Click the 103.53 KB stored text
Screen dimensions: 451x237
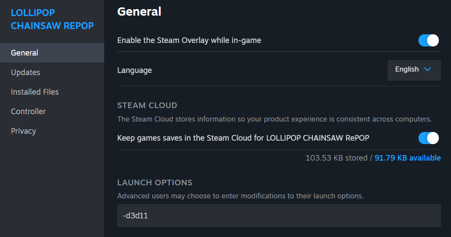(336, 158)
